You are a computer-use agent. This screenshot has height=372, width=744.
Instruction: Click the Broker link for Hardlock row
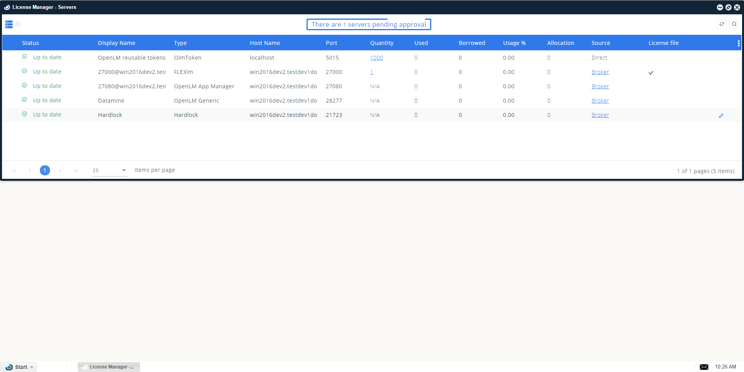coord(600,115)
